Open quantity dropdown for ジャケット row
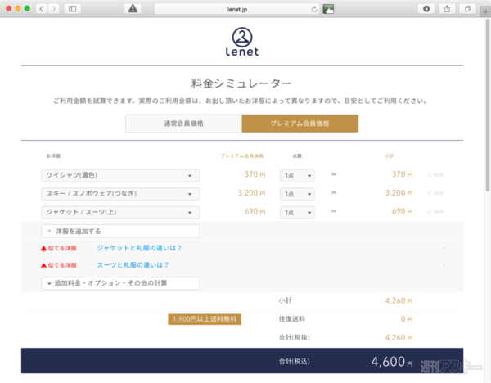491x383 pixels. (x=297, y=213)
